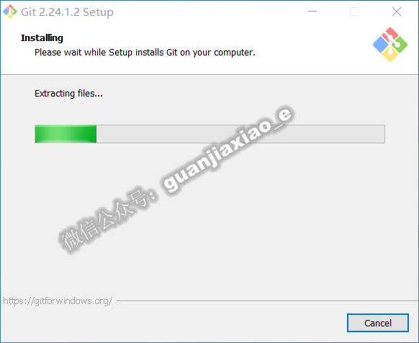Click the large Git logo in header
Image resolution: width=419 pixels, height=343 pixels.
point(390,45)
